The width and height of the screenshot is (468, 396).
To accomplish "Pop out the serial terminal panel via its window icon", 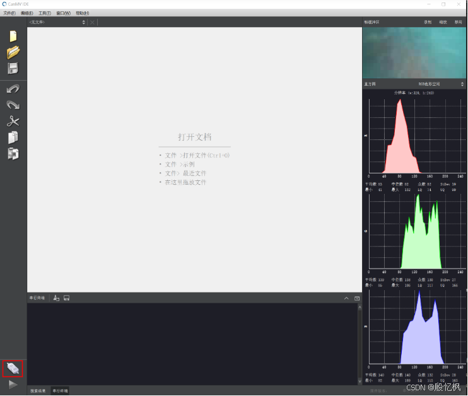I will point(357,298).
